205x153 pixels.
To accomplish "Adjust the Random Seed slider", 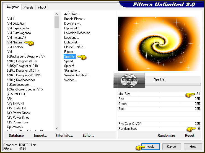I will point(159,129).
